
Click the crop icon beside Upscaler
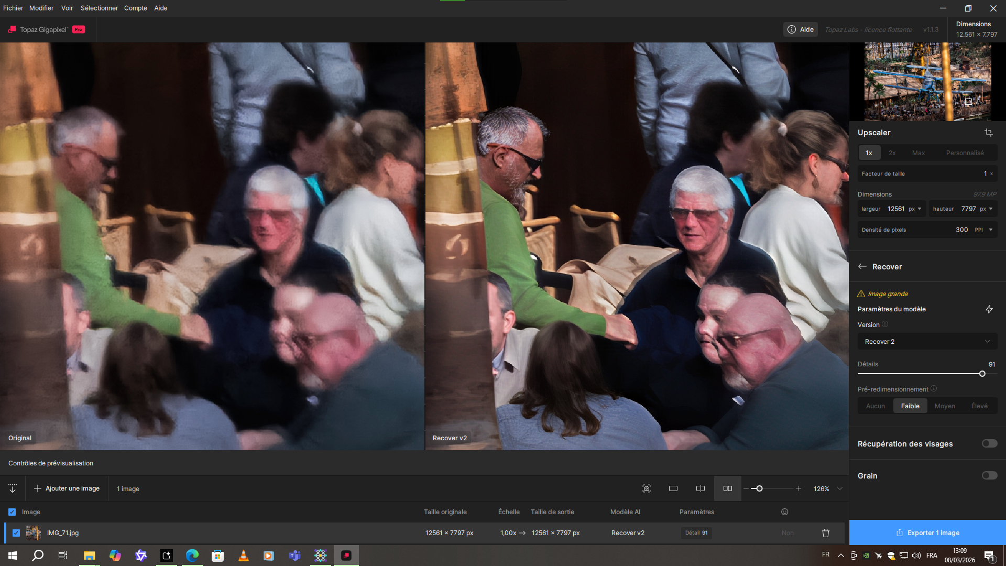click(x=988, y=133)
